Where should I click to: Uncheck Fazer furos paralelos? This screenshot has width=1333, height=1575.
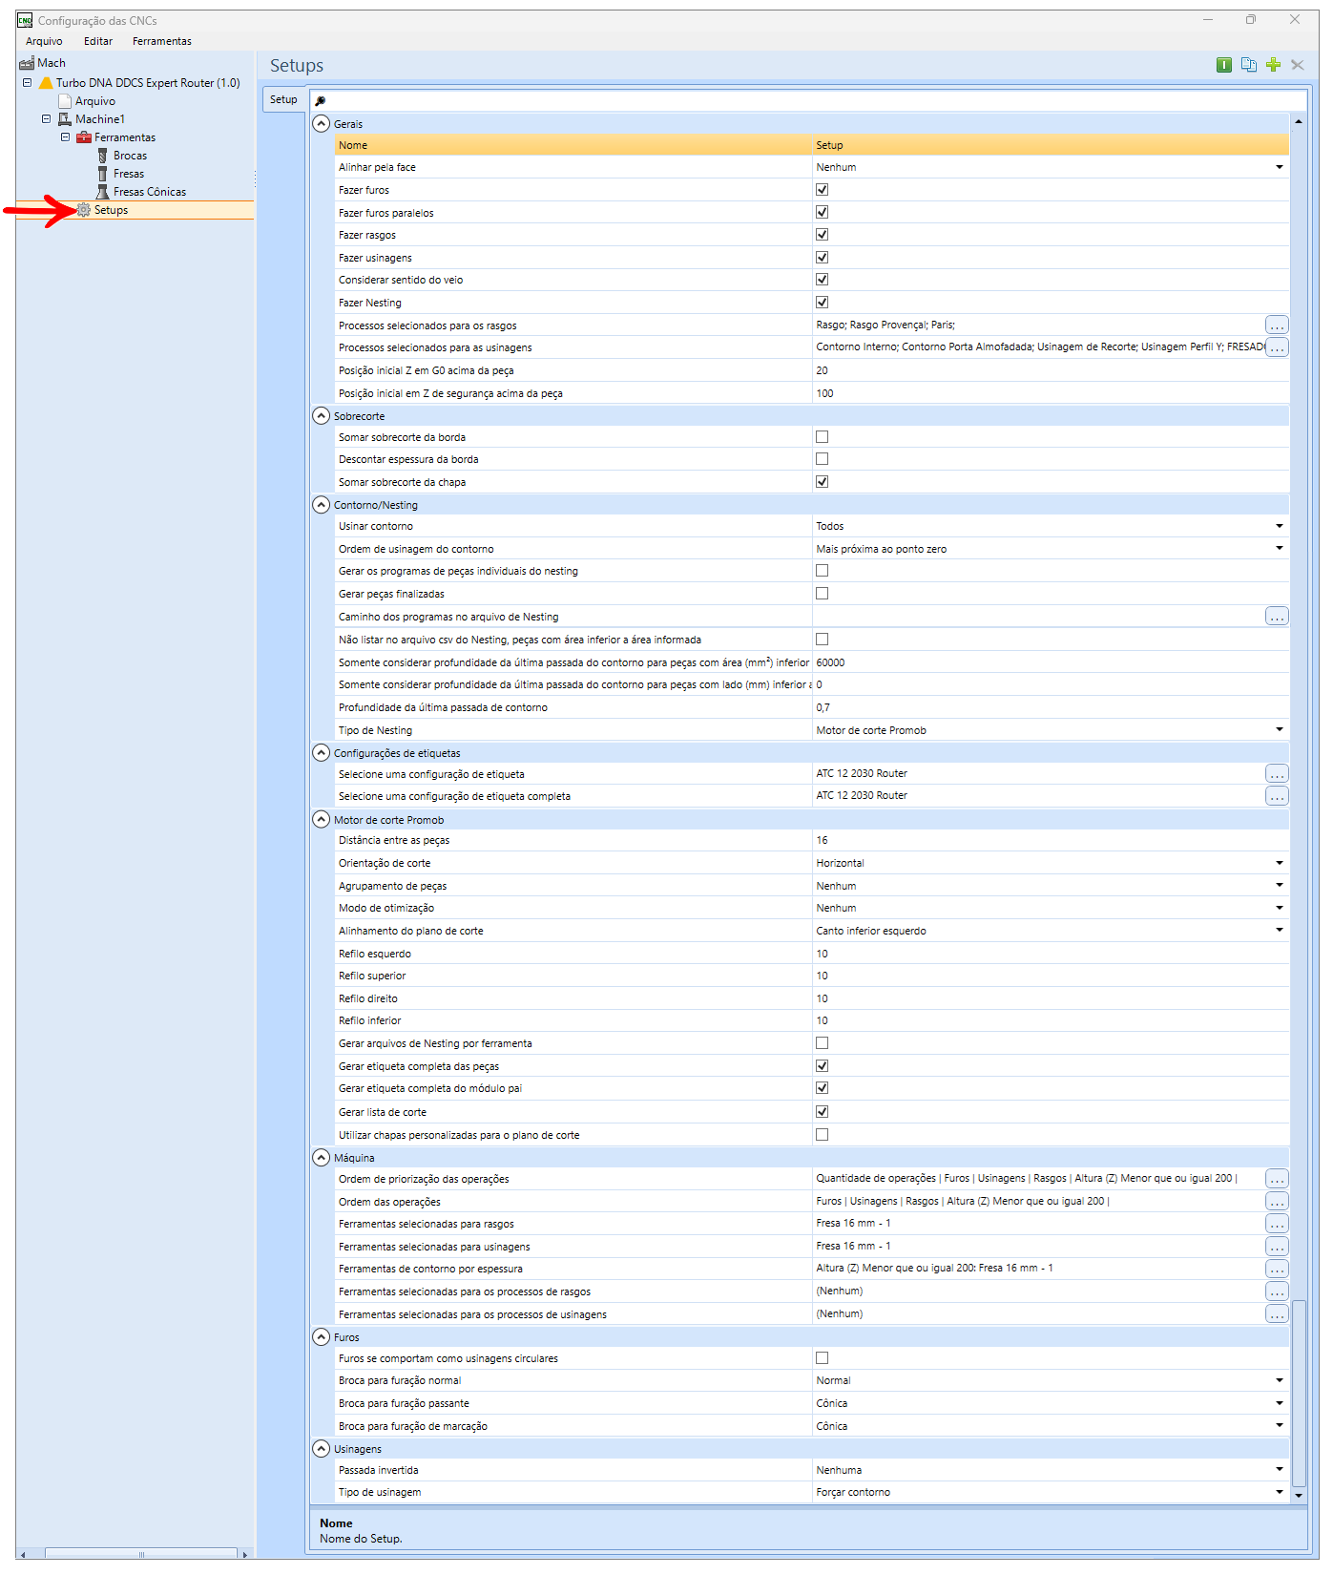point(822,212)
